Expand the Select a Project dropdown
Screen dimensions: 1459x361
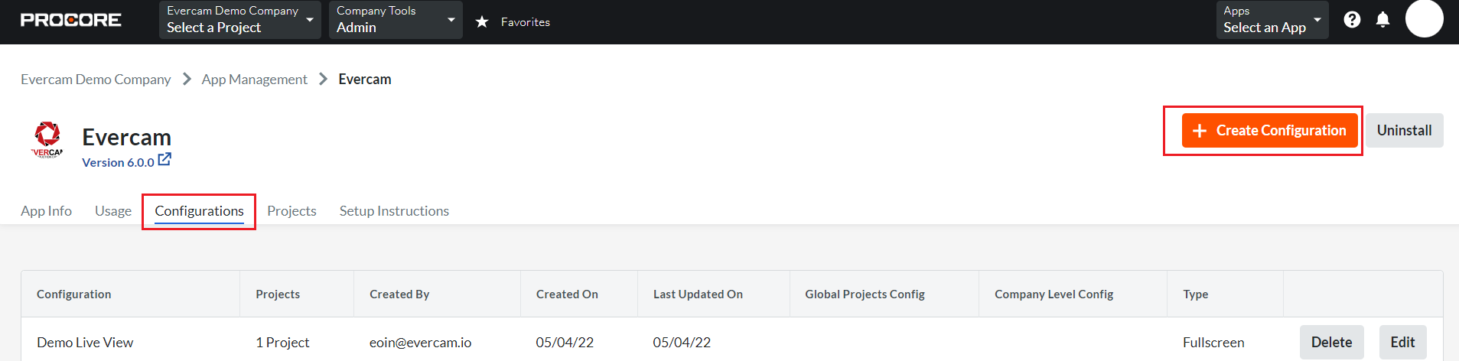(239, 20)
